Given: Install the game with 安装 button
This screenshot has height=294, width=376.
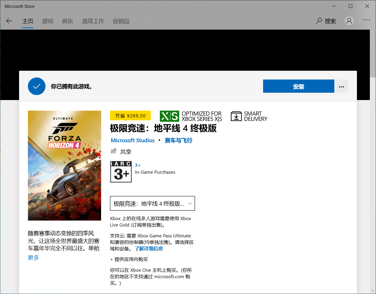Looking at the screenshot, I should [299, 86].
